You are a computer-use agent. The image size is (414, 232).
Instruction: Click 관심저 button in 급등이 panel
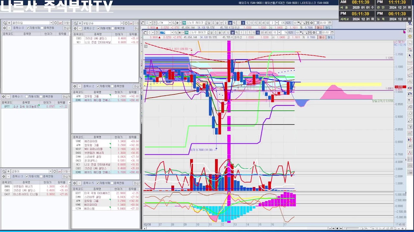click(x=67, y=176)
